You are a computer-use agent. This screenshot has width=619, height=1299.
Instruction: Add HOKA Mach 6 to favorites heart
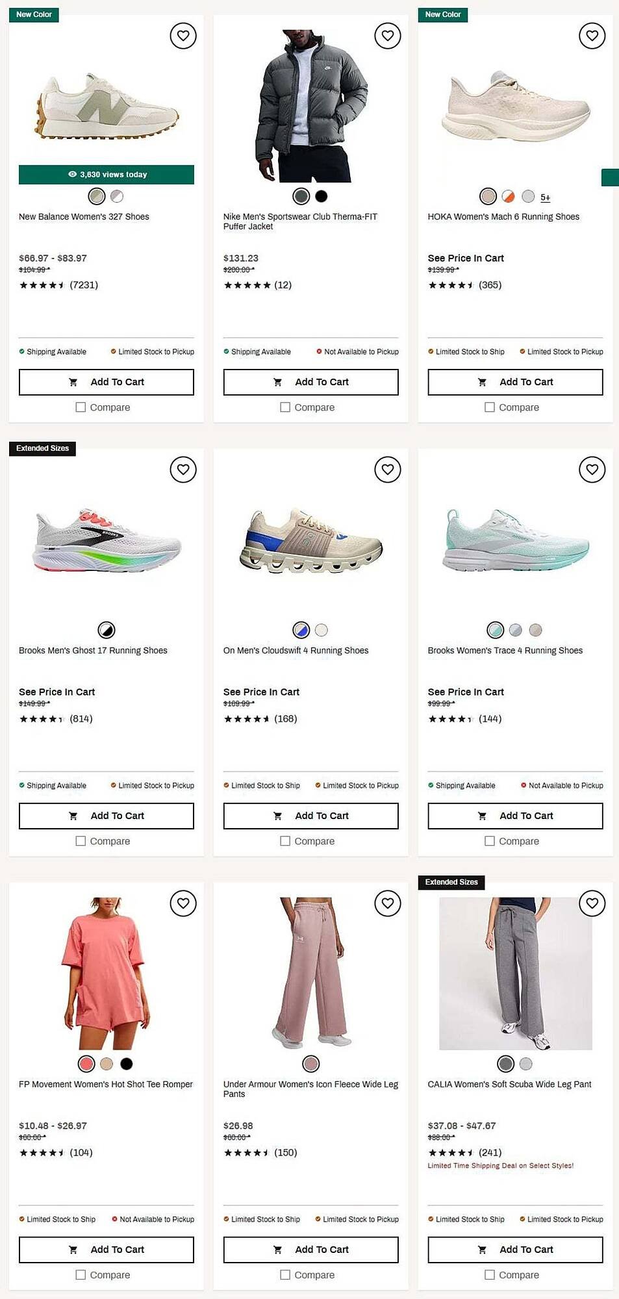592,36
